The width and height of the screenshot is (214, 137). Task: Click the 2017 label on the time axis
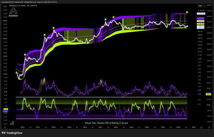(38, 127)
